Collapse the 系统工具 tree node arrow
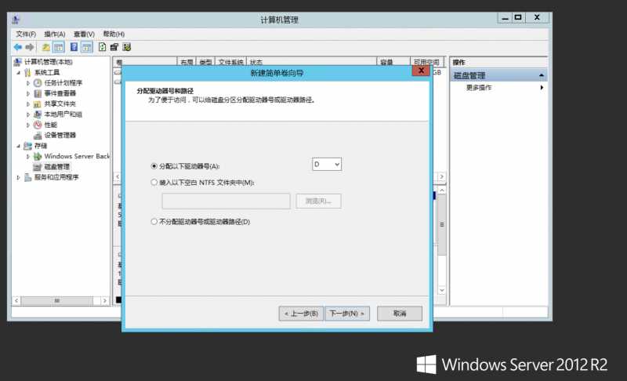 pyautogui.click(x=18, y=72)
